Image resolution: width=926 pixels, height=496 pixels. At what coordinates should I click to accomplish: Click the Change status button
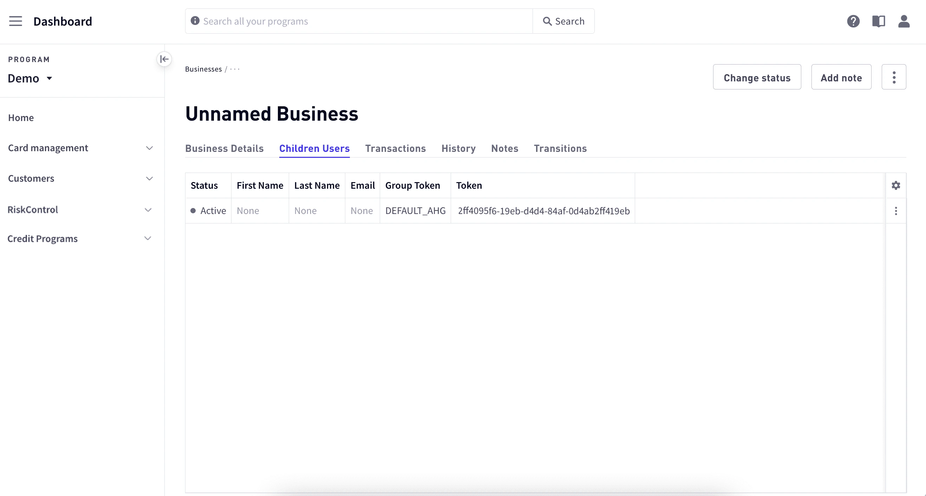(x=757, y=77)
